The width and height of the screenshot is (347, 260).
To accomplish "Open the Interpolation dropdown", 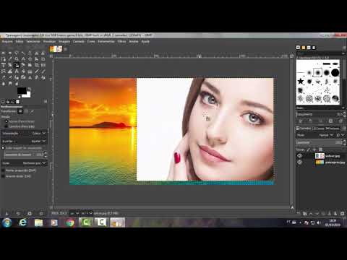I will (x=24, y=133).
